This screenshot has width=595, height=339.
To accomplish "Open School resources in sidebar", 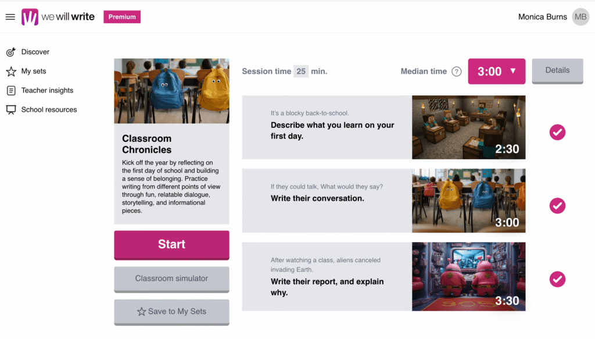I will tap(49, 110).
